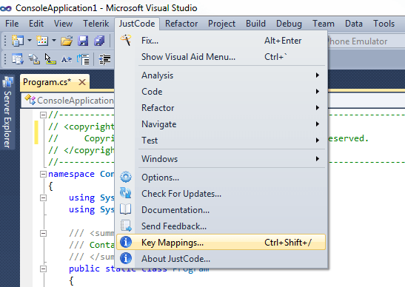Expand the Refactor submenu in dropdown

click(221, 108)
